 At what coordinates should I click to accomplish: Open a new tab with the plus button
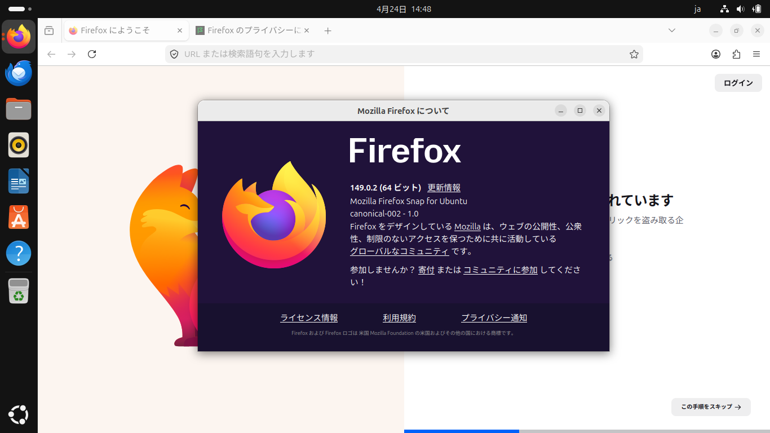click(328, 30)
